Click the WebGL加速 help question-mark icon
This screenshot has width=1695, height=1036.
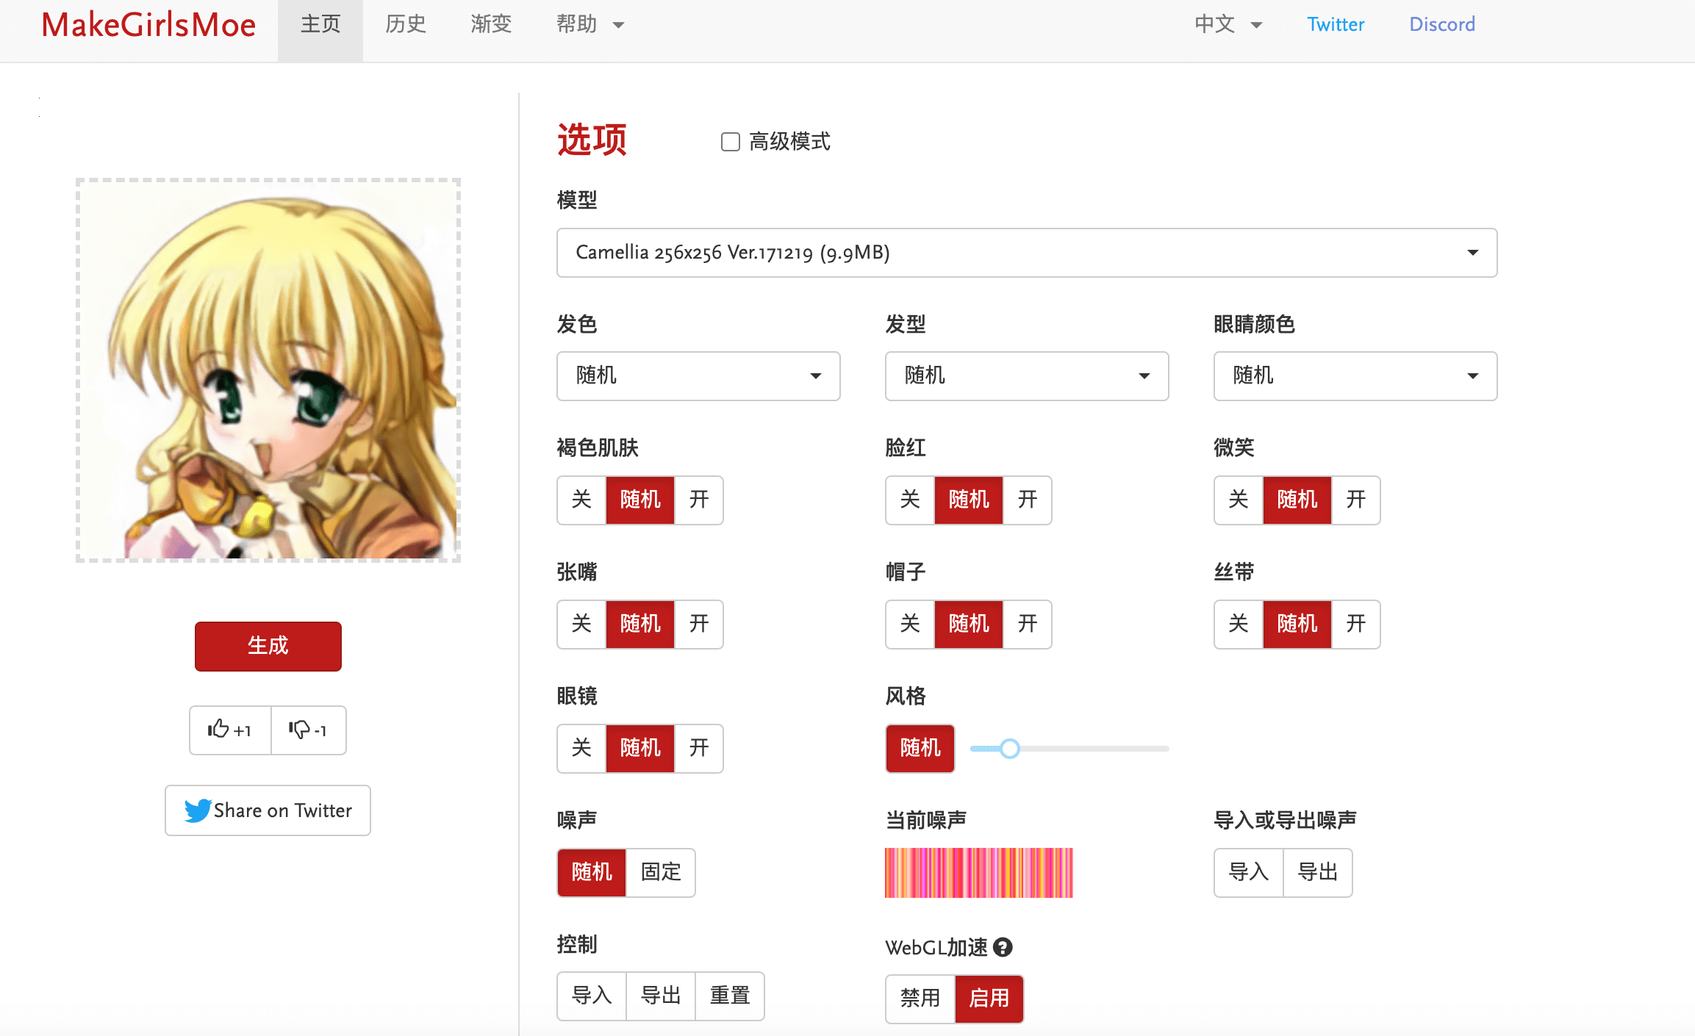click(x=1003, y=947)
